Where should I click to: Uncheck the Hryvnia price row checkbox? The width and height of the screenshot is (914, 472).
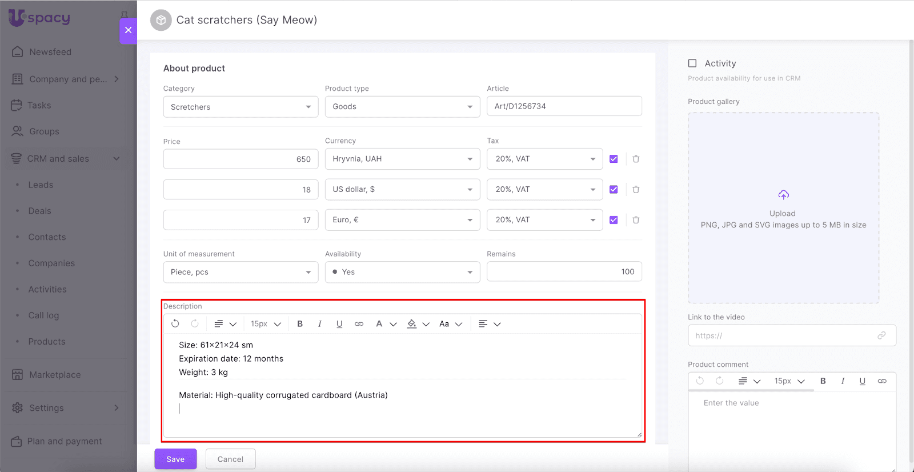click(x=614, y=159)
